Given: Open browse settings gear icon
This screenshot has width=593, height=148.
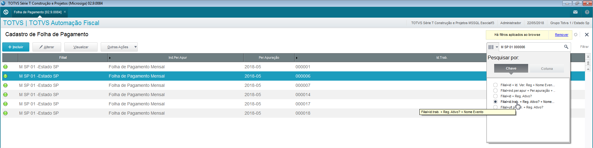Looking at the screenshot, I should [x=576, y=35].
